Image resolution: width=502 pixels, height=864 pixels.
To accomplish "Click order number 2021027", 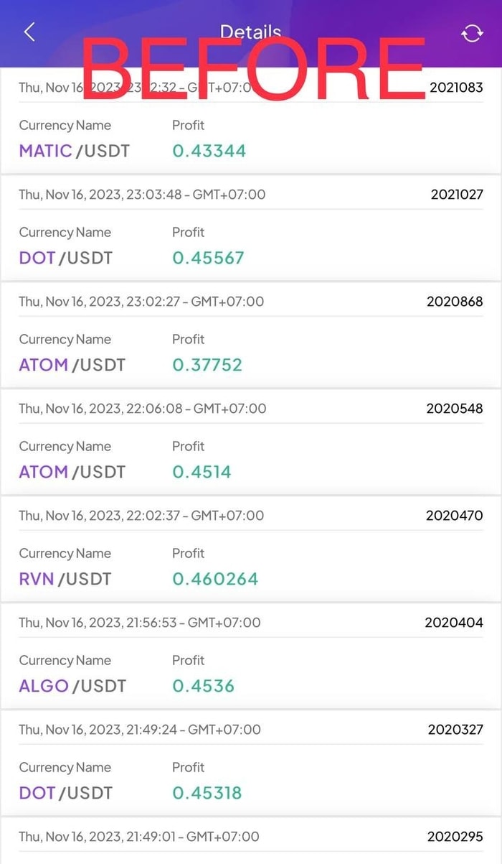I will 457,194.
